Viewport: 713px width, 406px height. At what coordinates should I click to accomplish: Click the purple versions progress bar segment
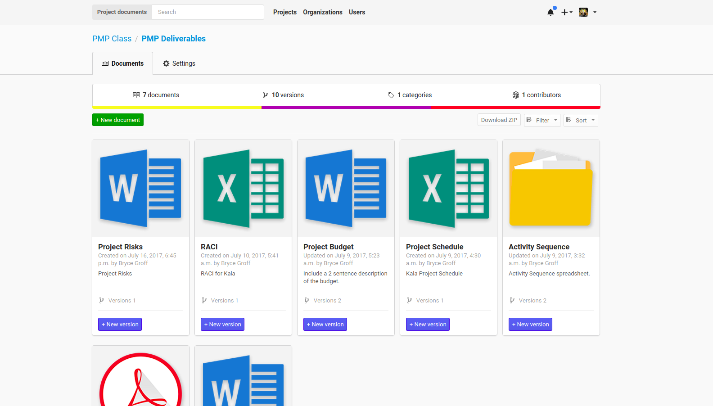(346, 107)
